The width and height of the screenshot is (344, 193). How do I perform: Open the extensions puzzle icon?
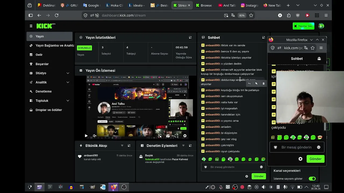[x=289, y=16]
